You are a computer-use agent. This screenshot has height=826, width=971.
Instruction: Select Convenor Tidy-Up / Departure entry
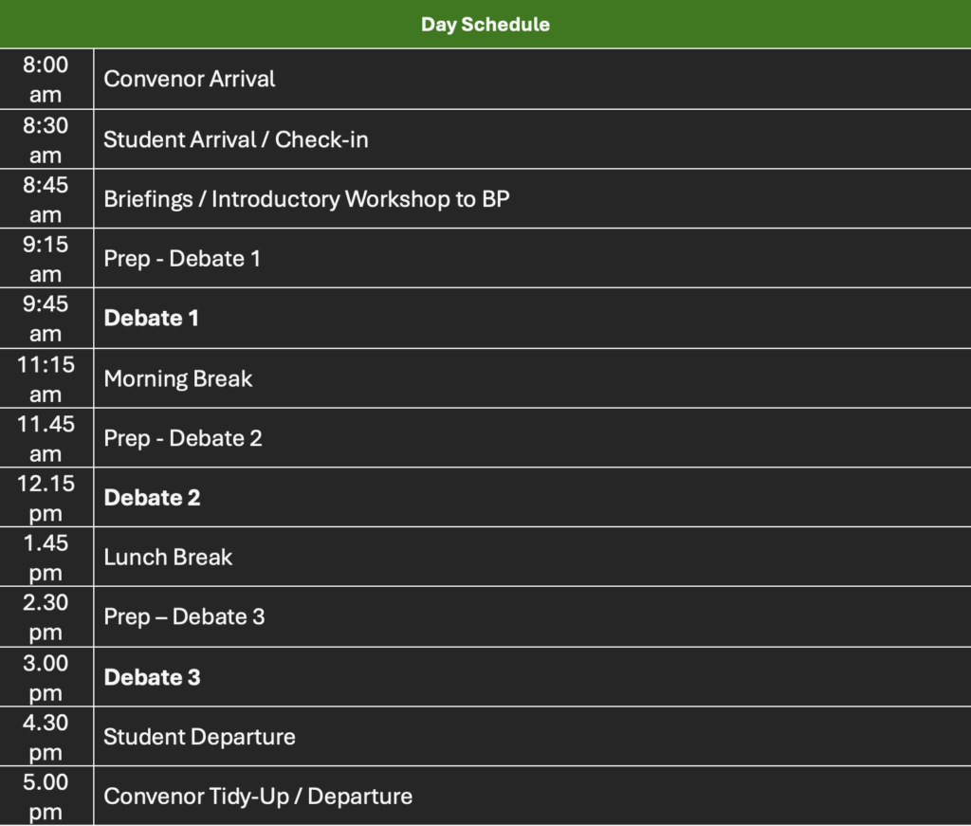pyautogui.click(x=258, y=796)
